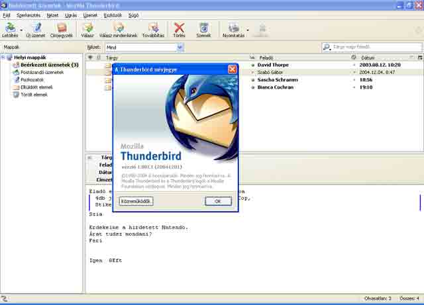Open the Nézet menu

point(52,15)
